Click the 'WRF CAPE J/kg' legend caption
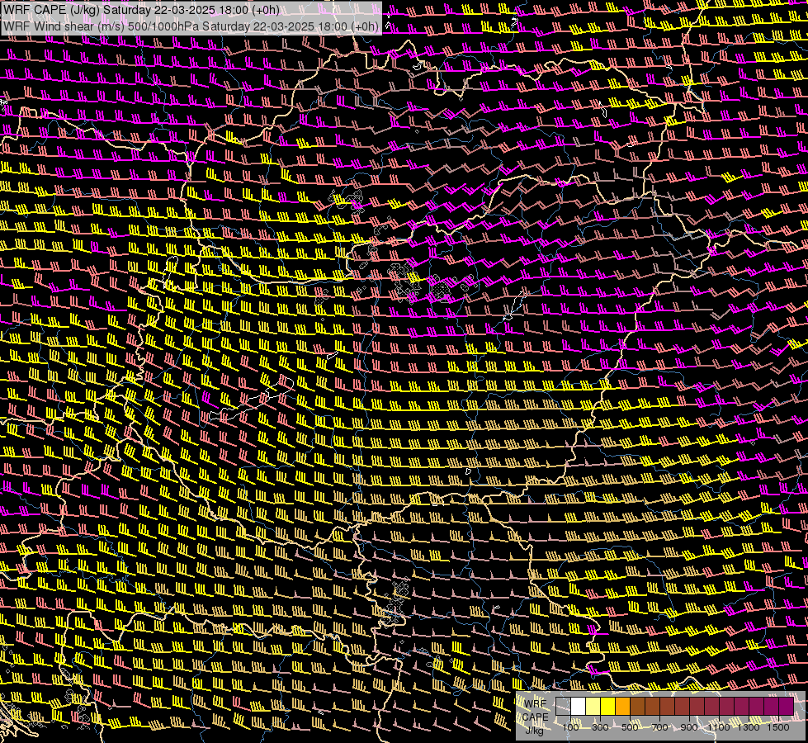Viewport: 808px width, 743px height. (x=535, y=717)
